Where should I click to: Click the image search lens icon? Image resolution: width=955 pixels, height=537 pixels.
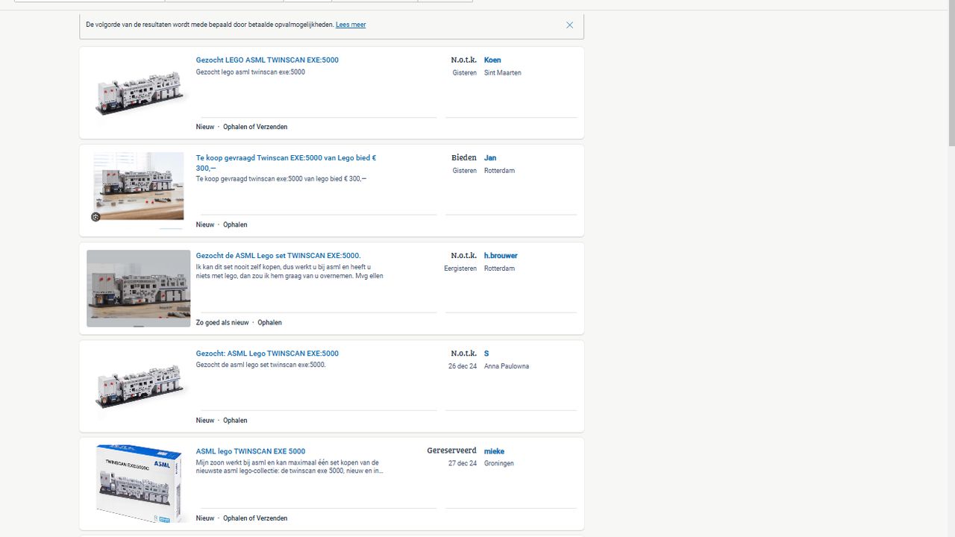click(x=95, y=217)
